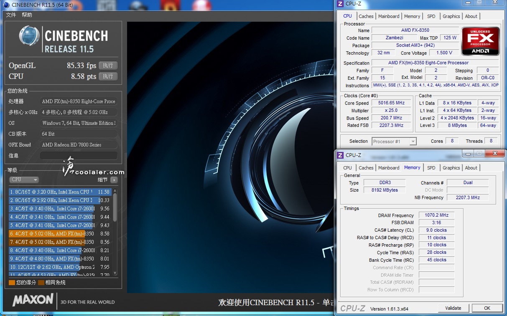Open the CPU ranking type dropdown
Screen dimensions: 507x316
(24, 180)
